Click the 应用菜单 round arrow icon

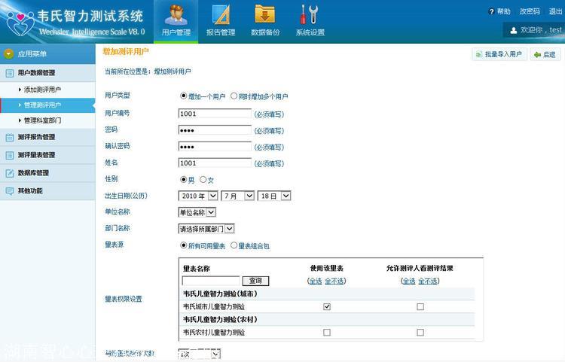click(x=8, y=54)
